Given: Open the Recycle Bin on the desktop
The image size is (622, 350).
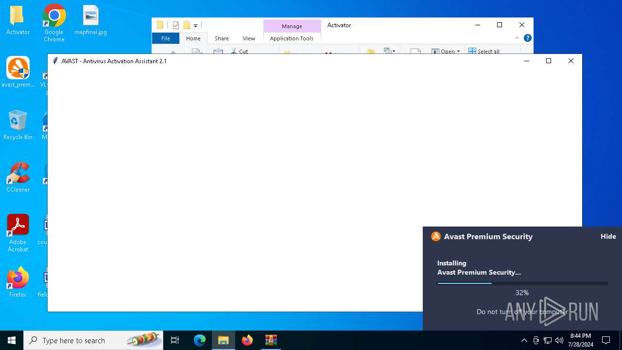Looking at the screenshot, I should pyautogui.click(x=18, y=125).
